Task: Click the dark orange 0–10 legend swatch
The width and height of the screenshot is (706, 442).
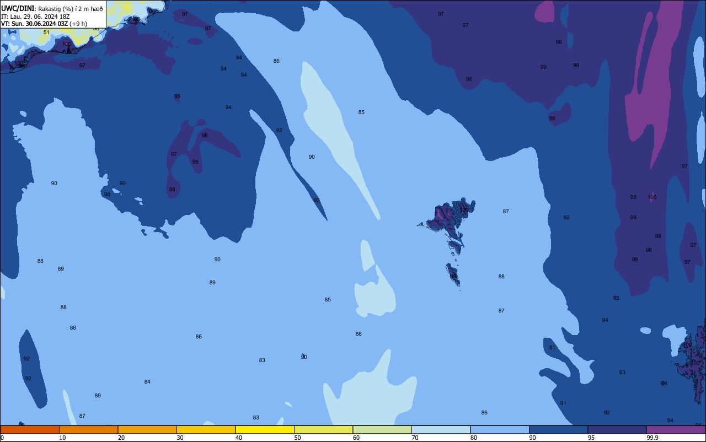Action: pos(30,429)
